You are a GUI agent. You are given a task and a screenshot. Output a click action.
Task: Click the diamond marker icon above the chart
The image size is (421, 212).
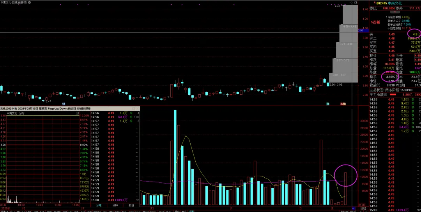[352, 2]
